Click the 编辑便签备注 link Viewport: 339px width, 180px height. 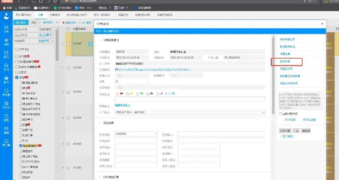123,105
